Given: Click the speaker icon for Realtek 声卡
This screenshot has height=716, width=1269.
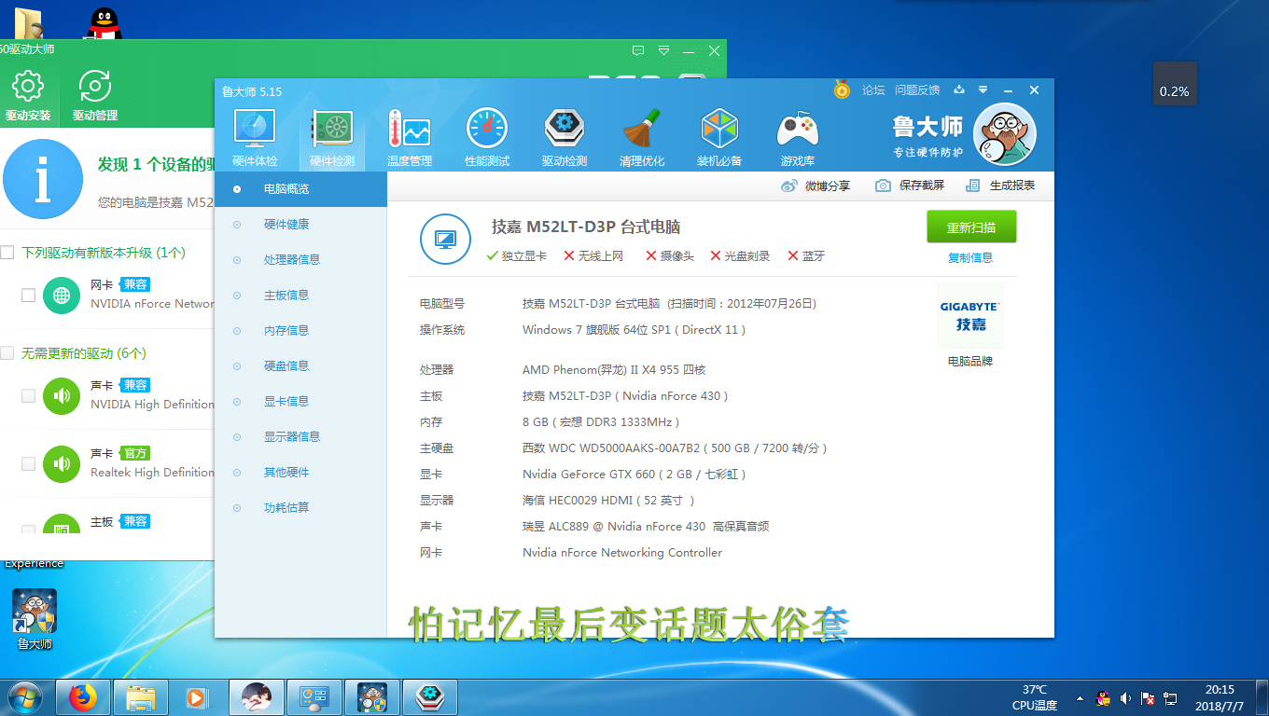Looking at the screenshot, I should click(62, 463).
